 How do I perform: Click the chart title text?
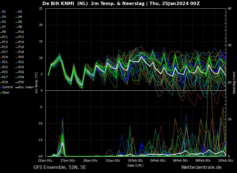[x=121, y=4]
